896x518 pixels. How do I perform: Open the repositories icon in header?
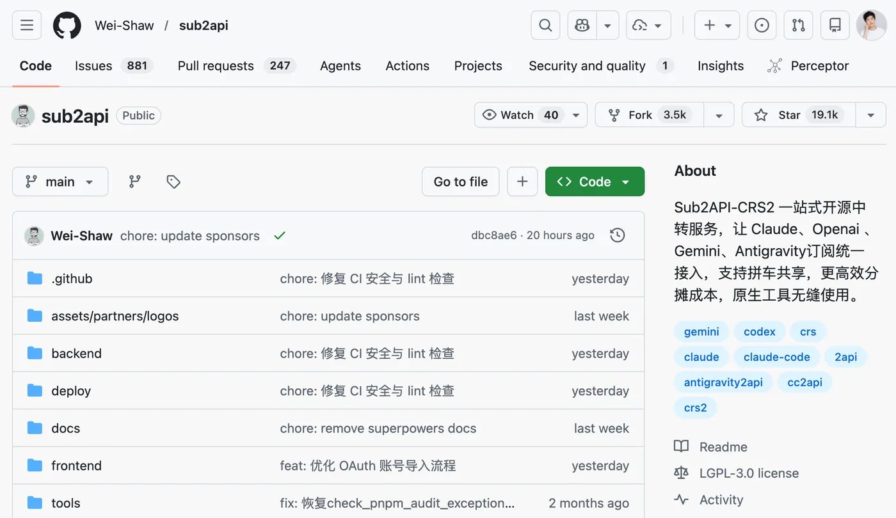[x=835, y=26]
